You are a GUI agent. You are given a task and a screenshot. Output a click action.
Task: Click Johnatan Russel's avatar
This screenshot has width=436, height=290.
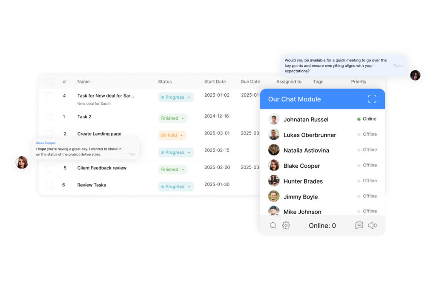point(274,119)
